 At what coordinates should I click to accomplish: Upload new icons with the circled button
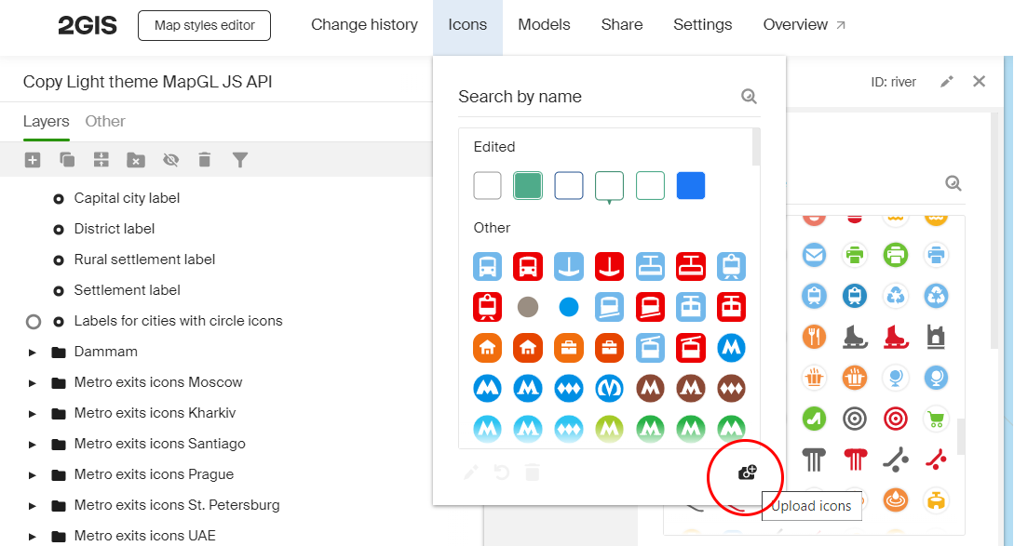coord(745,473)
